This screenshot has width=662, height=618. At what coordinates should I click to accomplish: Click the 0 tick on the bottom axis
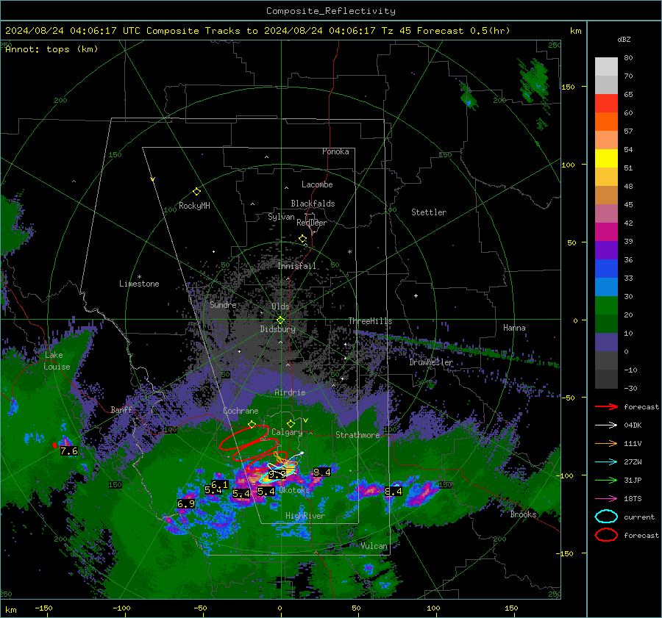(280, 608)
